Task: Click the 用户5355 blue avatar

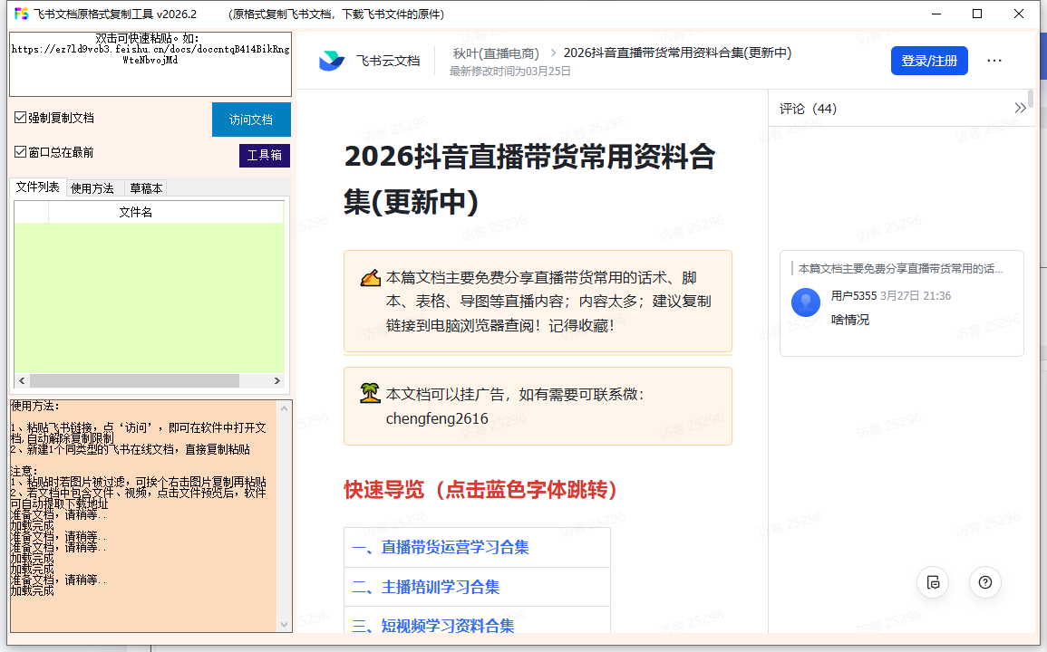Action: coord(805,302)
